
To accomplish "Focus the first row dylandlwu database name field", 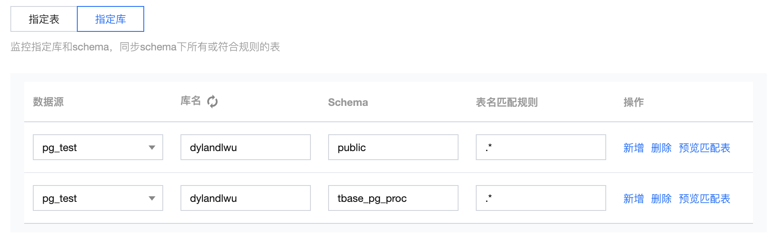I will [245, 148].
